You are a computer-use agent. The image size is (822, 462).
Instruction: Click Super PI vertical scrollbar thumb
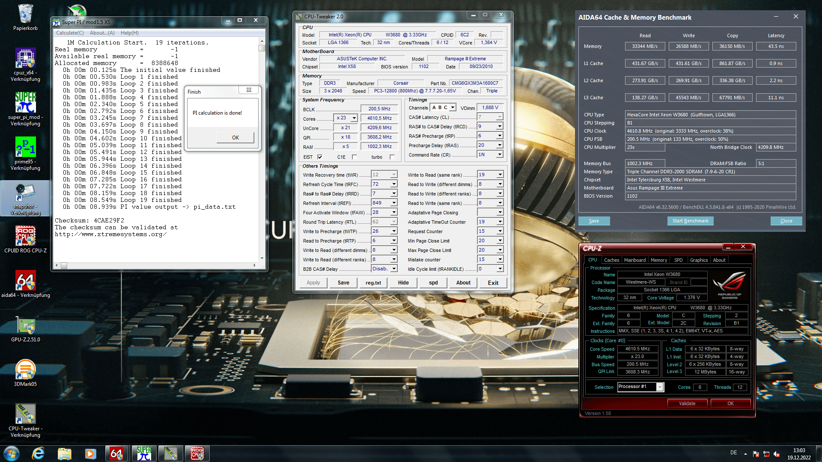(x=262, y=48)
